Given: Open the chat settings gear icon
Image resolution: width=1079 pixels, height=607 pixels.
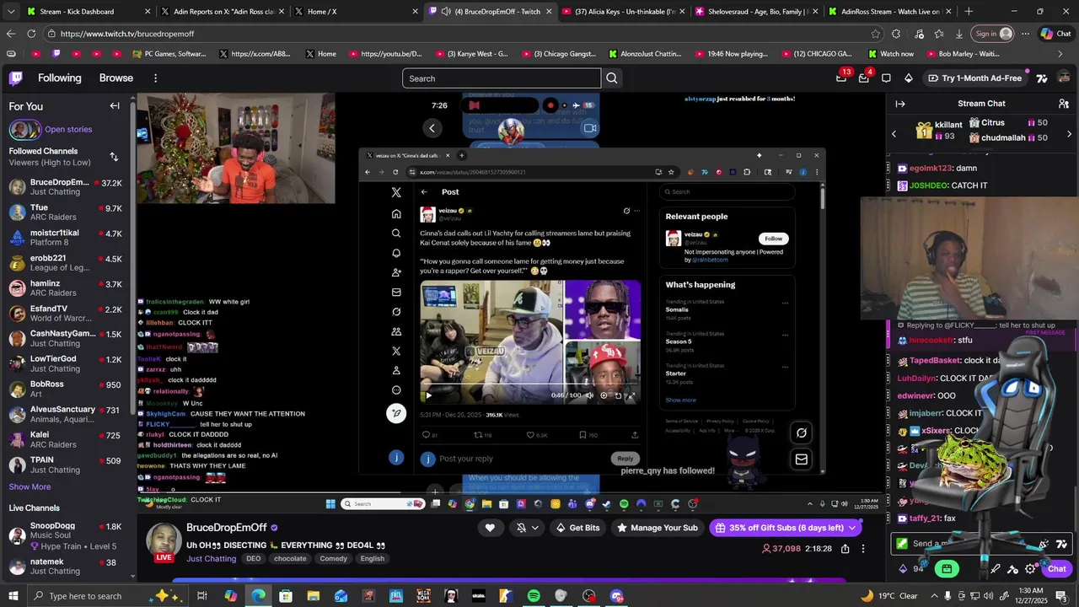Looking at the screenshot, I should [1030, 569].
